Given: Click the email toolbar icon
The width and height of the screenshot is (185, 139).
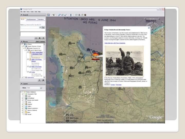Looking at the screenshot, I should tap(76, 15).
